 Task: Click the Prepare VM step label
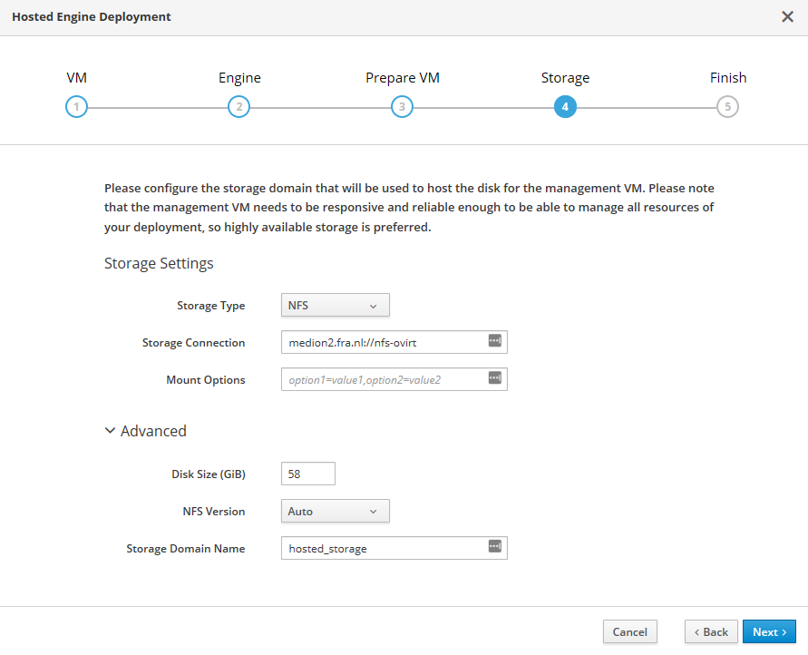tap(402, 78)
